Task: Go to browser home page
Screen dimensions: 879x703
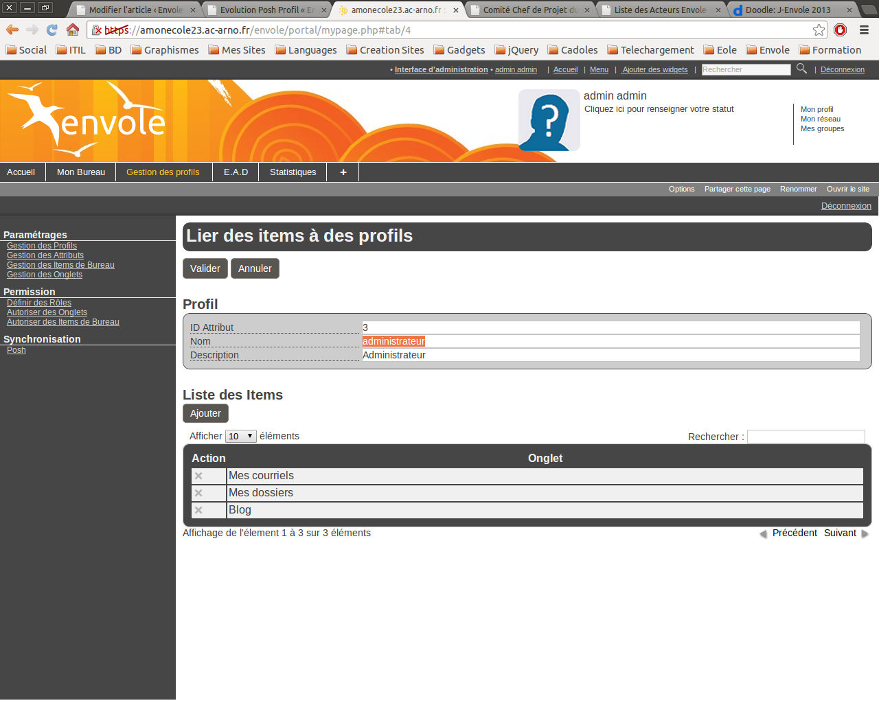Action: point(73,30)
